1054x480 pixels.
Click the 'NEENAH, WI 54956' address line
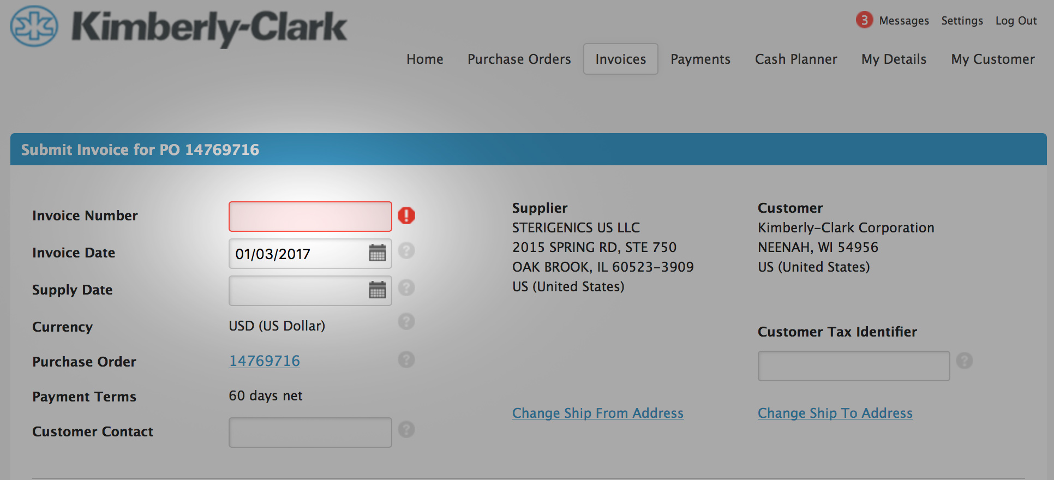(818, 247)
